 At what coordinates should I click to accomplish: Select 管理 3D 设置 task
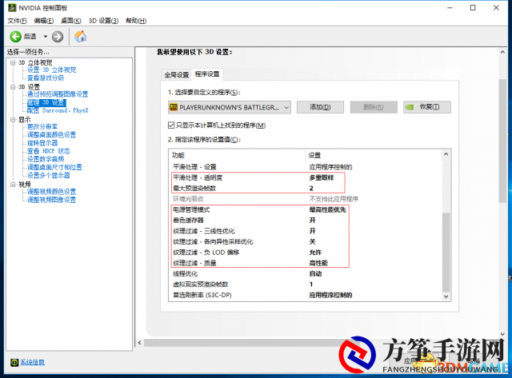click(46, 102)
